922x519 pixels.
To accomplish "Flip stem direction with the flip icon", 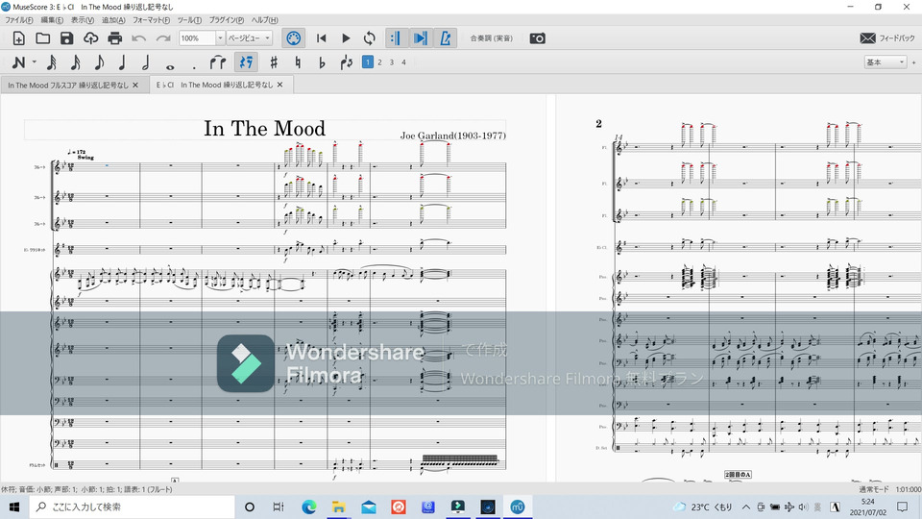I will (x=347, y=62).
